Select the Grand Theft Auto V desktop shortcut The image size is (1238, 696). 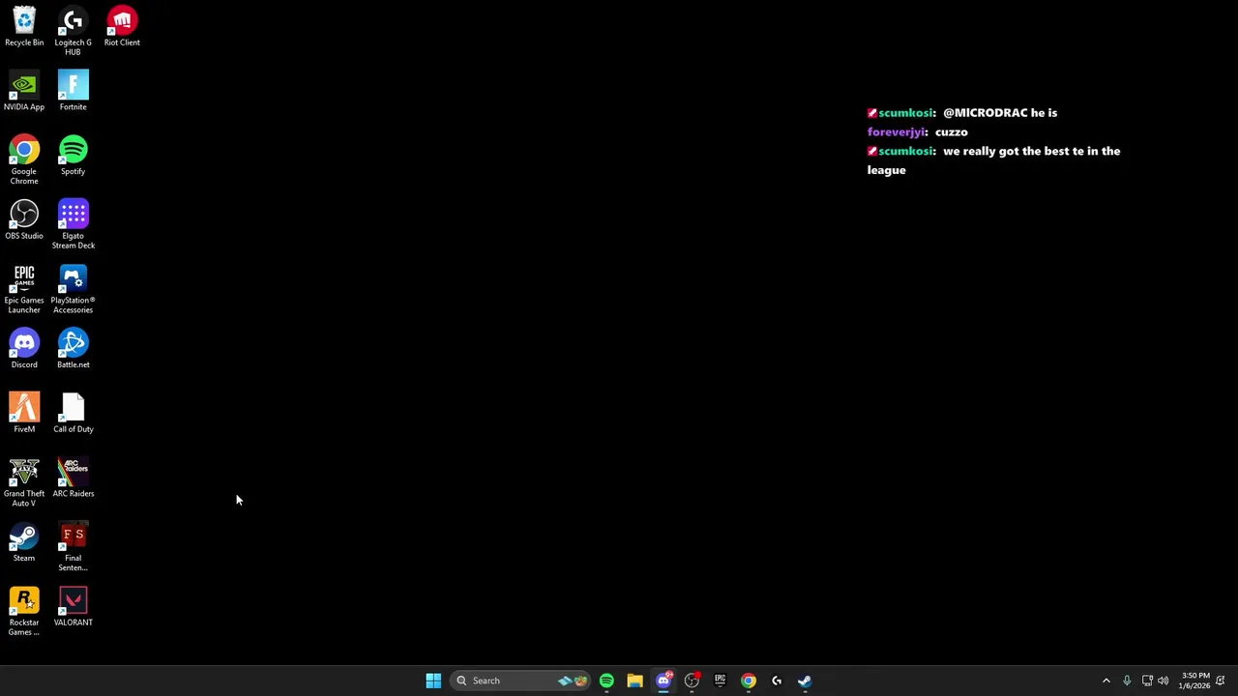pyautogui.click(x=24, y=482)
